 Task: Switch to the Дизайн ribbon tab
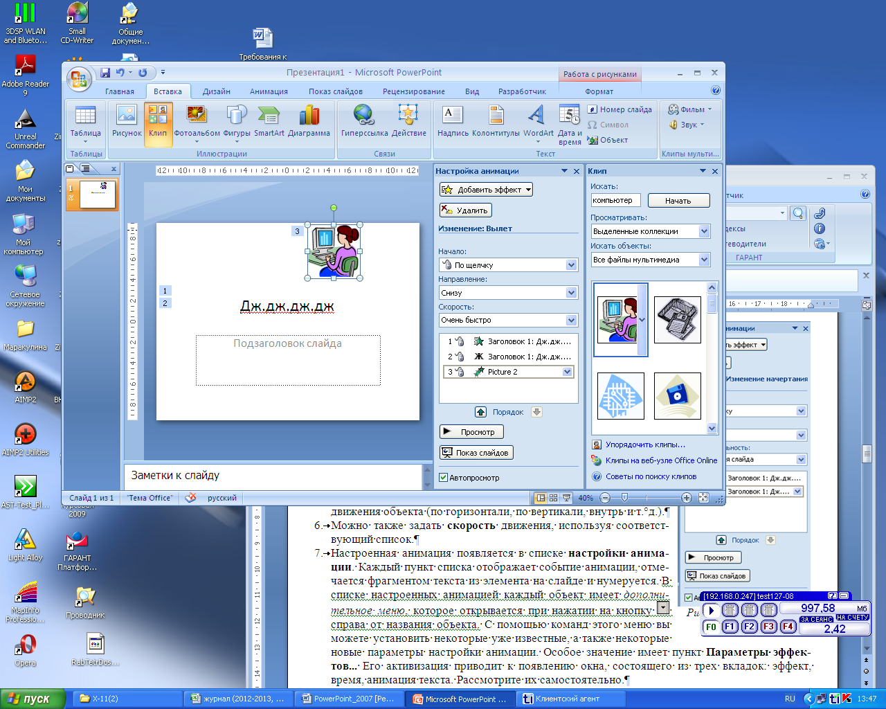(x=217, y=91)
